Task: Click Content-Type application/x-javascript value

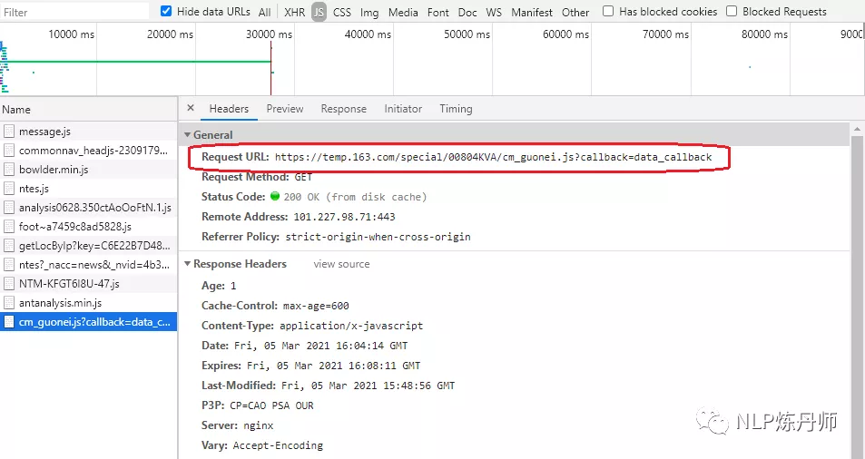Action: [351, 326]
